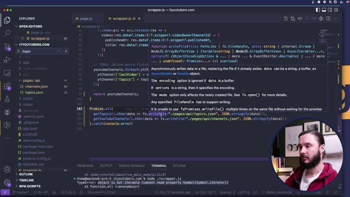Click the Accounts icon in activity bar
The image size is (350, 197).
(7, 169)
